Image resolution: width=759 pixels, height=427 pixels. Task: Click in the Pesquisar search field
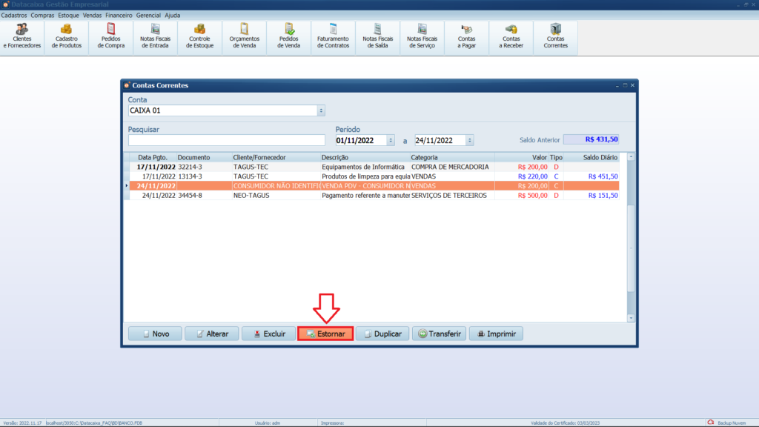tap(226, 140)
